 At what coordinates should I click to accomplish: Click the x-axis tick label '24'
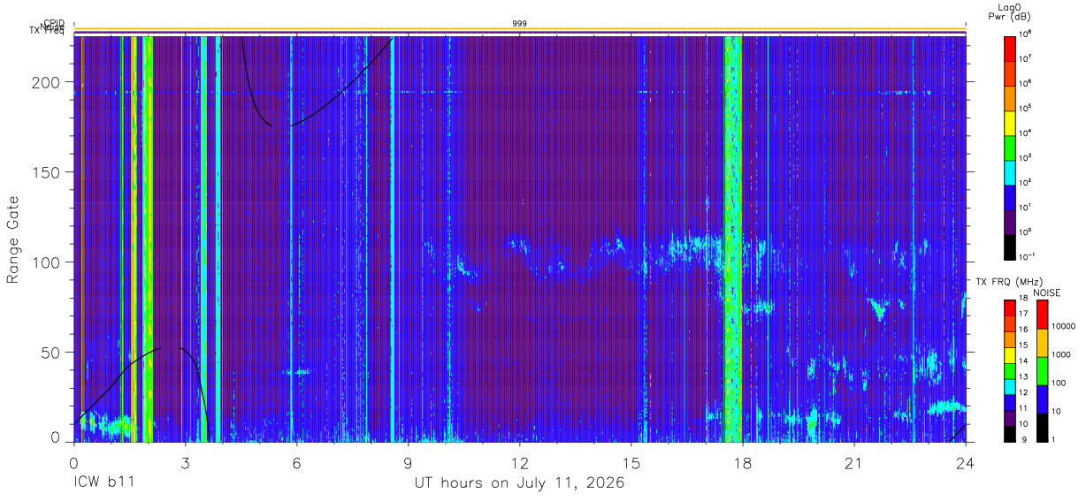965,464
